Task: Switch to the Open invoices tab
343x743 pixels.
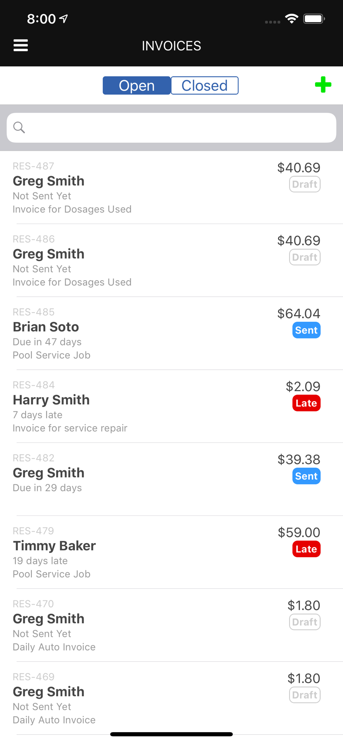Action: [x=137, y=85]
